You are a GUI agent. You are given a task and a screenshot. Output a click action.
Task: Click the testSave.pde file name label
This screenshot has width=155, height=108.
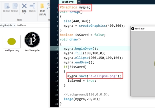(x=32, y=50)
